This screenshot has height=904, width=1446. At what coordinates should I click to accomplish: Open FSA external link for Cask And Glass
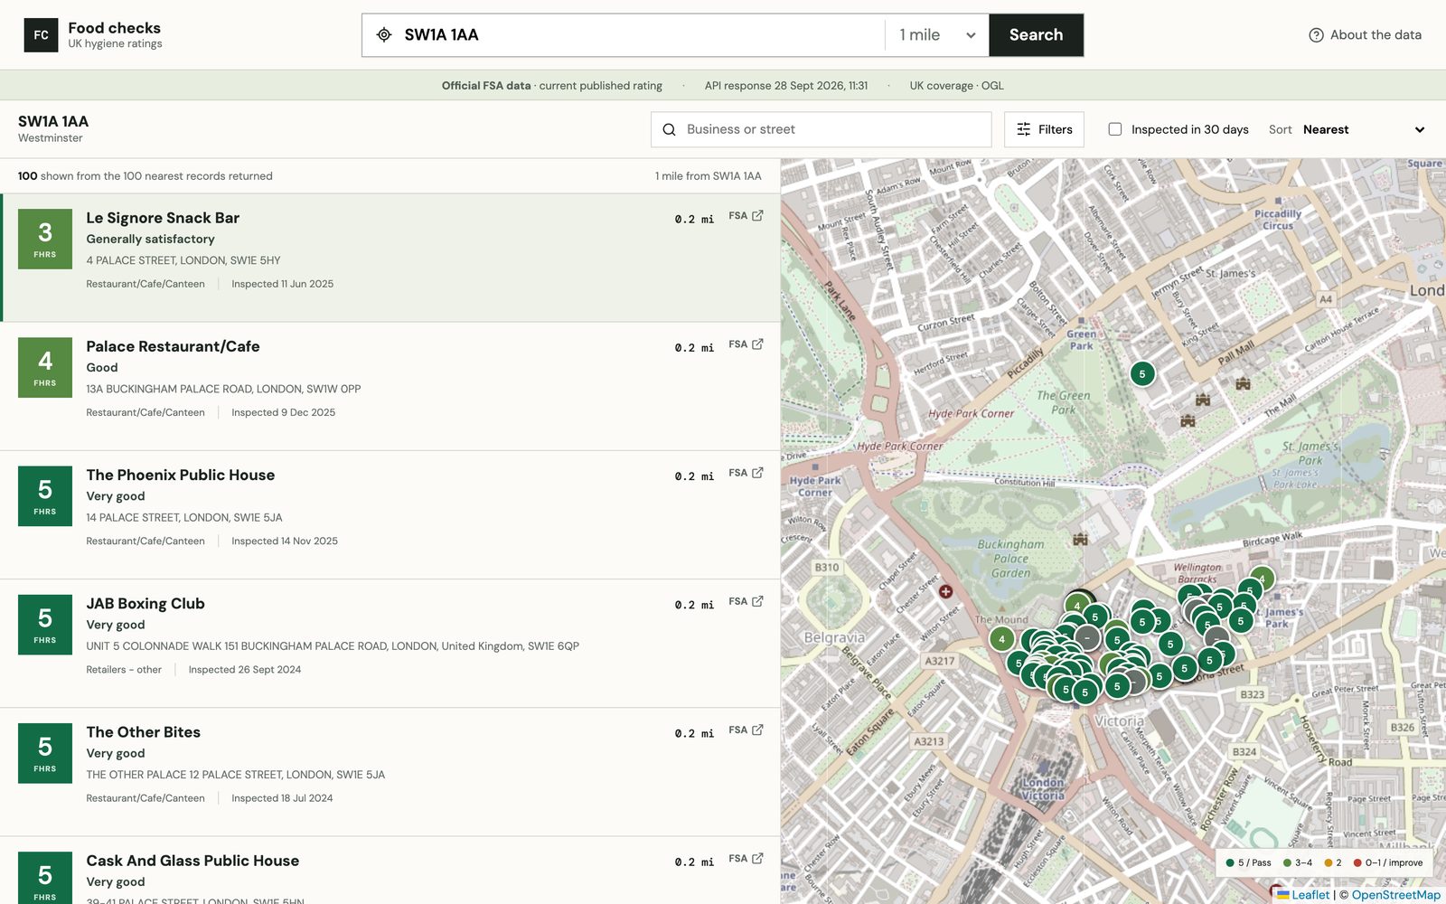pos(746,858)
